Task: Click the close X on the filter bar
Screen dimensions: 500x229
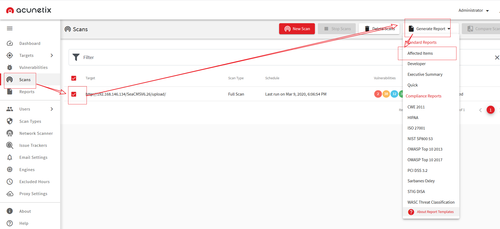Action: 497,57
